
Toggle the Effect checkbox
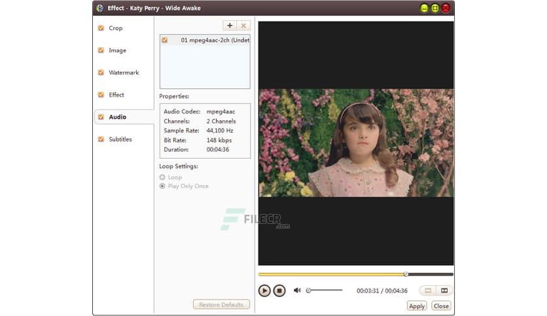tap(101, 95)
